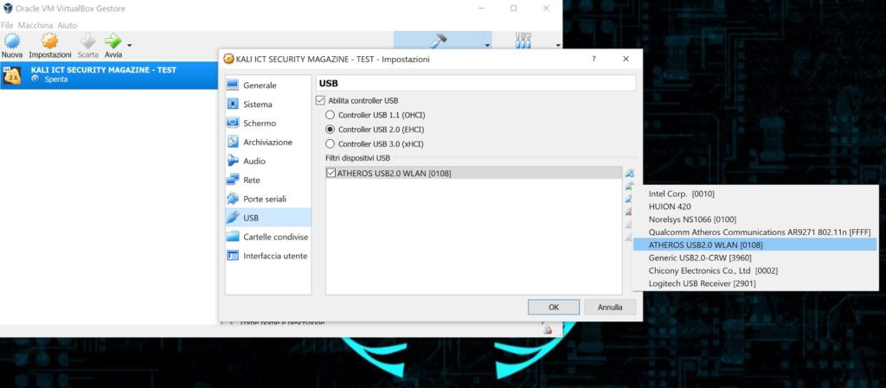The height and width of the screenshot is (388, 886).
Task: Open the Aiuto menu
Action: click(x=67, y=25)
